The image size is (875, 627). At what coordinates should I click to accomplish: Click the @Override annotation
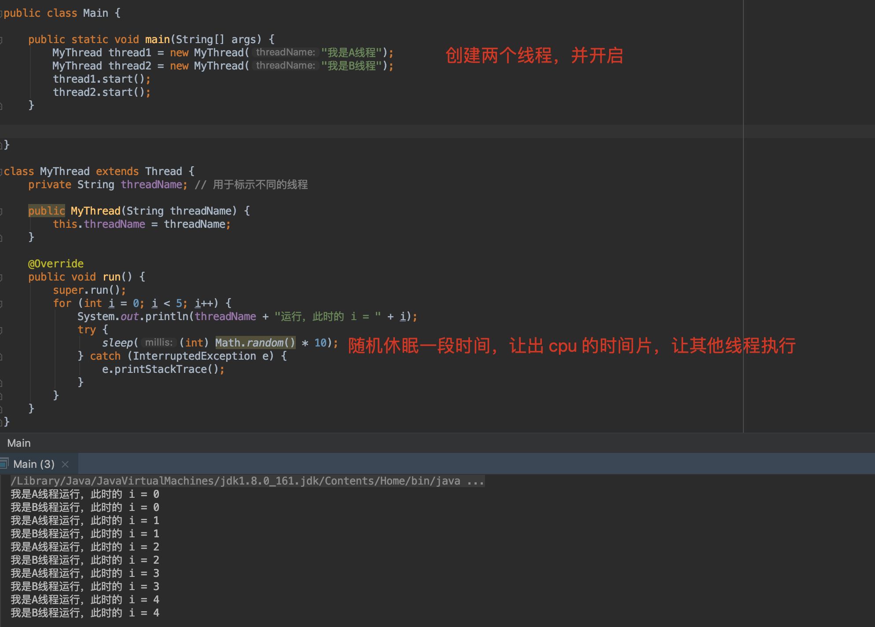56,264
